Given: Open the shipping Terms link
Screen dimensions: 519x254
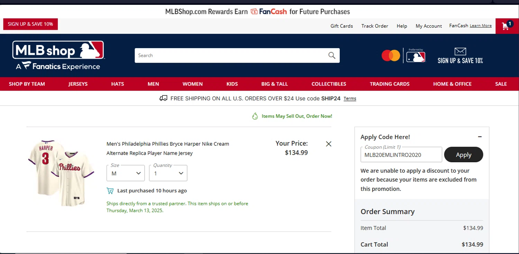Looking at the screenshot, I should tap(350, 99).
